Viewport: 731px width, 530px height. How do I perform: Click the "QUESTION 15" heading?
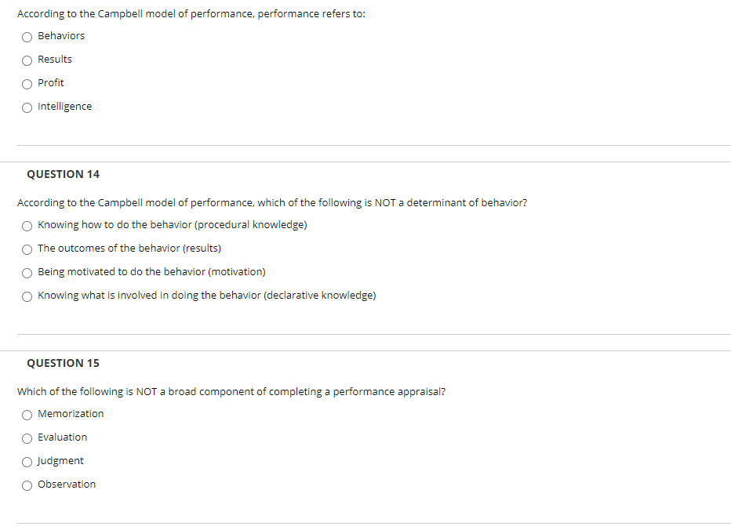(x=63, y=363)
